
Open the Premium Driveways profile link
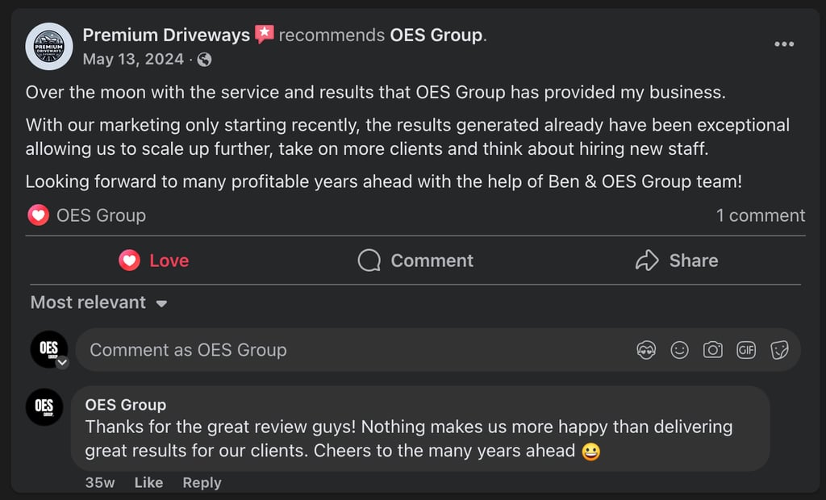coord(166,35)
